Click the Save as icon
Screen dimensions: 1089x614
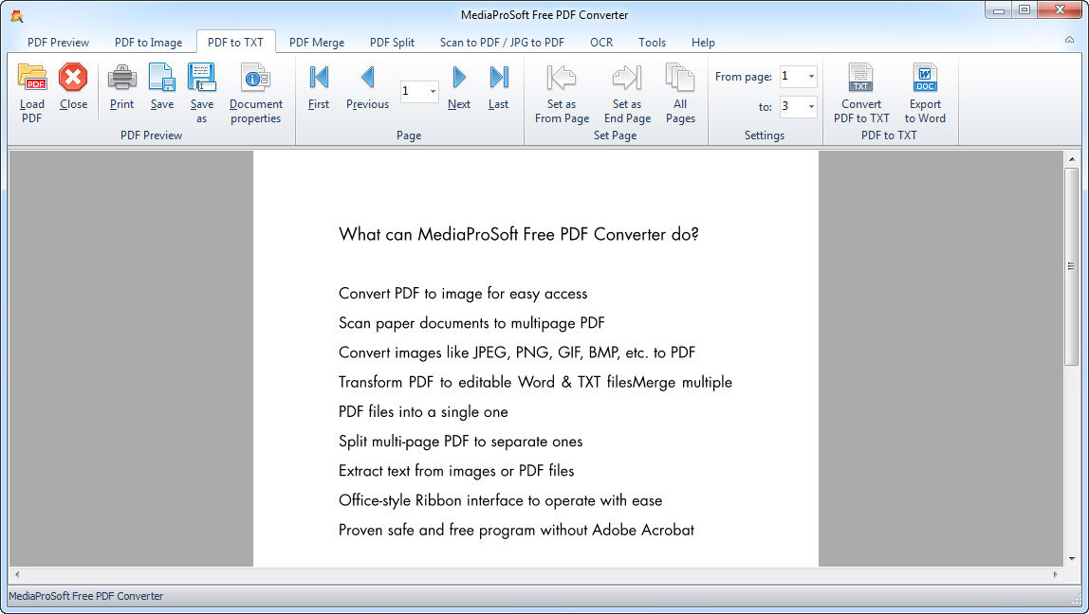click(x=202, y=77)
